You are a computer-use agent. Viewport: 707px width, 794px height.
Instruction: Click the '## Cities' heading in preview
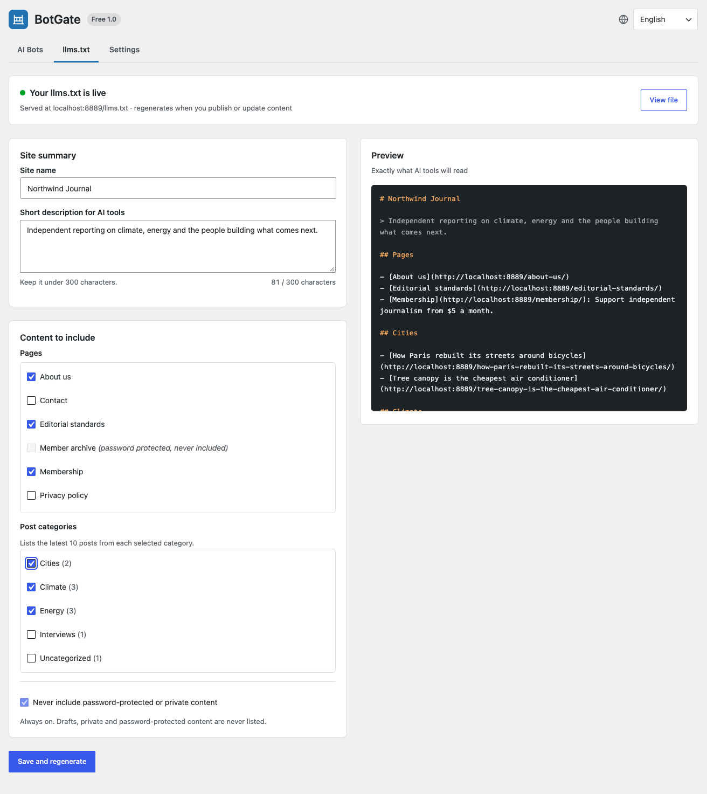[x=399, y=333]
